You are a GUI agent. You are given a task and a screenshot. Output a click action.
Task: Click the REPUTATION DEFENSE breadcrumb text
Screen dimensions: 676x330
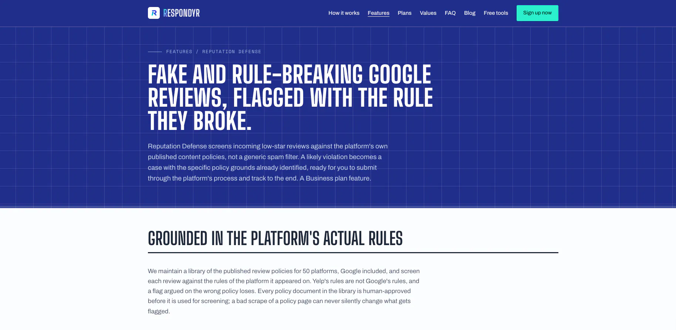232,52
